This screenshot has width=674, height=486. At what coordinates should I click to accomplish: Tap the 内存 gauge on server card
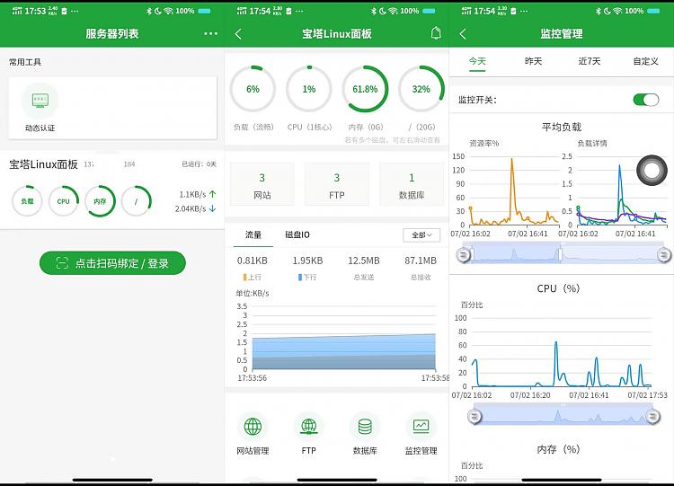100,201
